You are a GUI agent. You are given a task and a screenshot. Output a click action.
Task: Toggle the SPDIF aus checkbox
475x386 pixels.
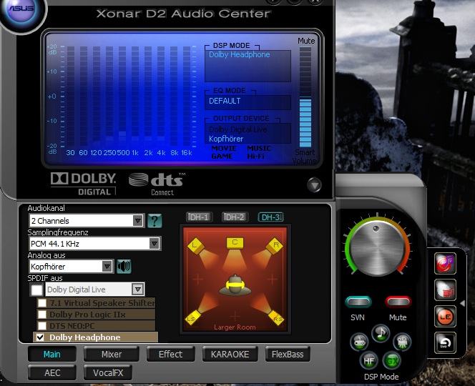pos(37,289)
